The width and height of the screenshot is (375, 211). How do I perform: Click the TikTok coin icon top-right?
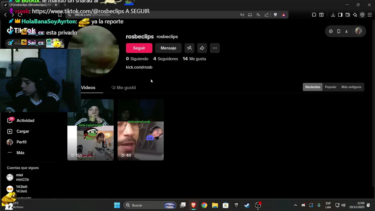coord(331,31)
